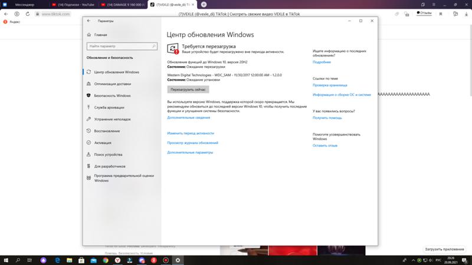Open taskbar search magnifier
This screenshot has height=265, width=472.
tap(18, 260)
